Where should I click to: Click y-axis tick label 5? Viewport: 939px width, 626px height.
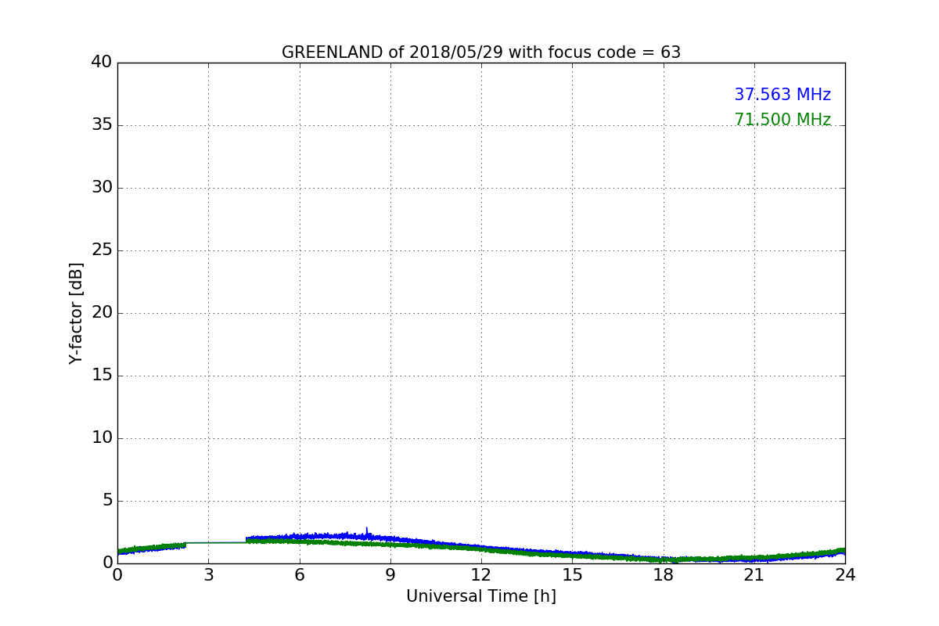107,500
